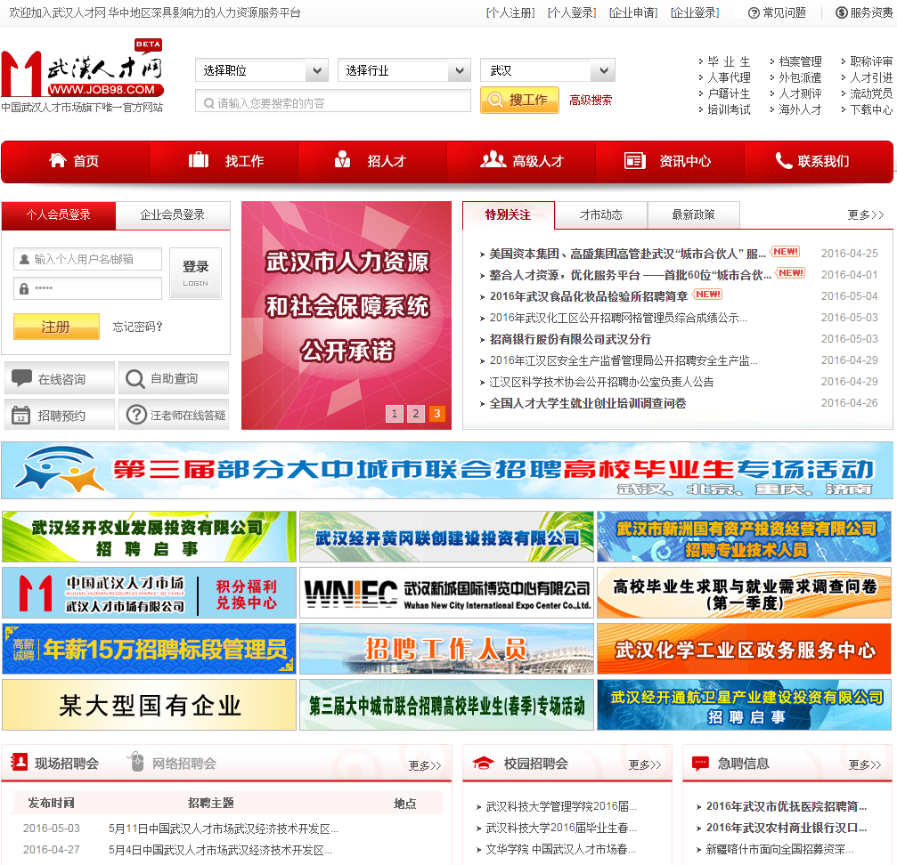Open the 武汉化学工业区政务服务中心 banner
This screenshot has width=897, height=865.
(x=745, y=649)
